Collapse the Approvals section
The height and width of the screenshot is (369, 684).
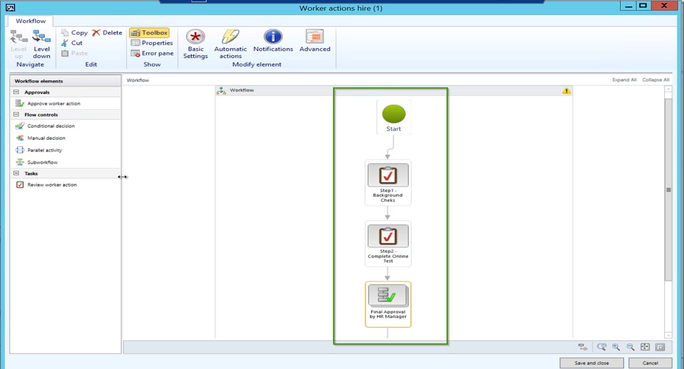click(x=17, y=92)
